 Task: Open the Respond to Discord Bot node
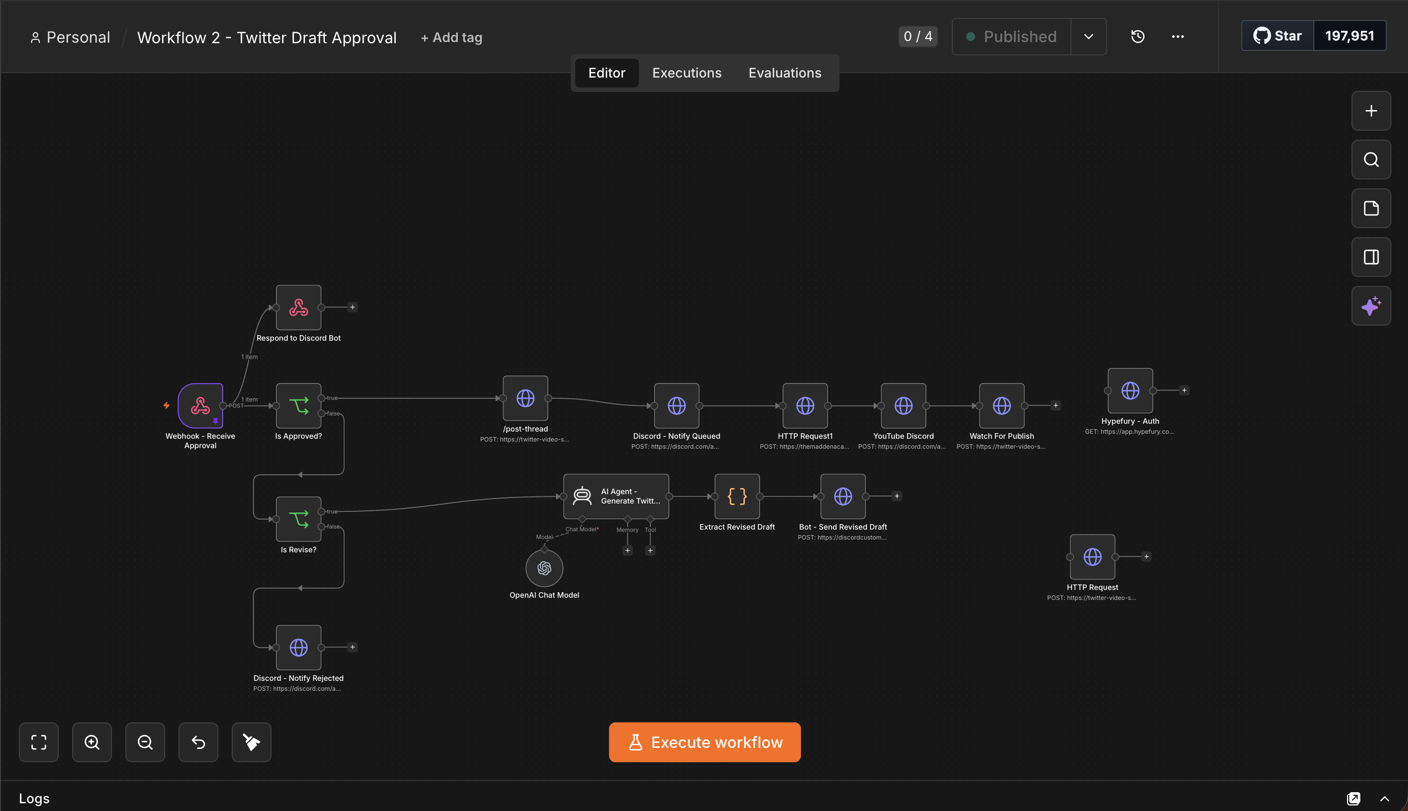tap(298, 307)
